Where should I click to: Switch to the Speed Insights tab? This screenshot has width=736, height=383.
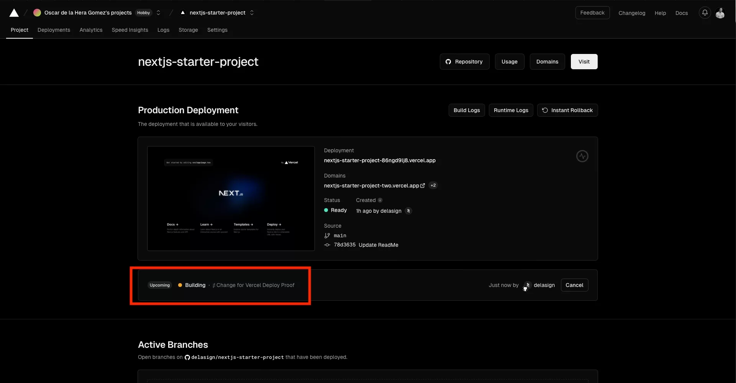tap(130, 30)
